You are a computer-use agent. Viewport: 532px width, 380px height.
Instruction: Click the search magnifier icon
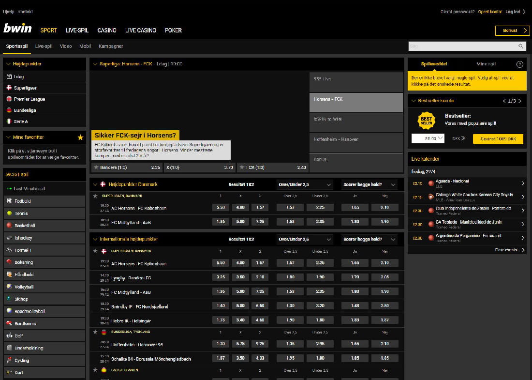point(521,46)
